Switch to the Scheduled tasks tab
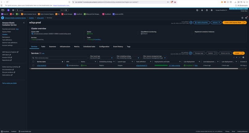This screenshot has width=249, height=133. point(89,47)
